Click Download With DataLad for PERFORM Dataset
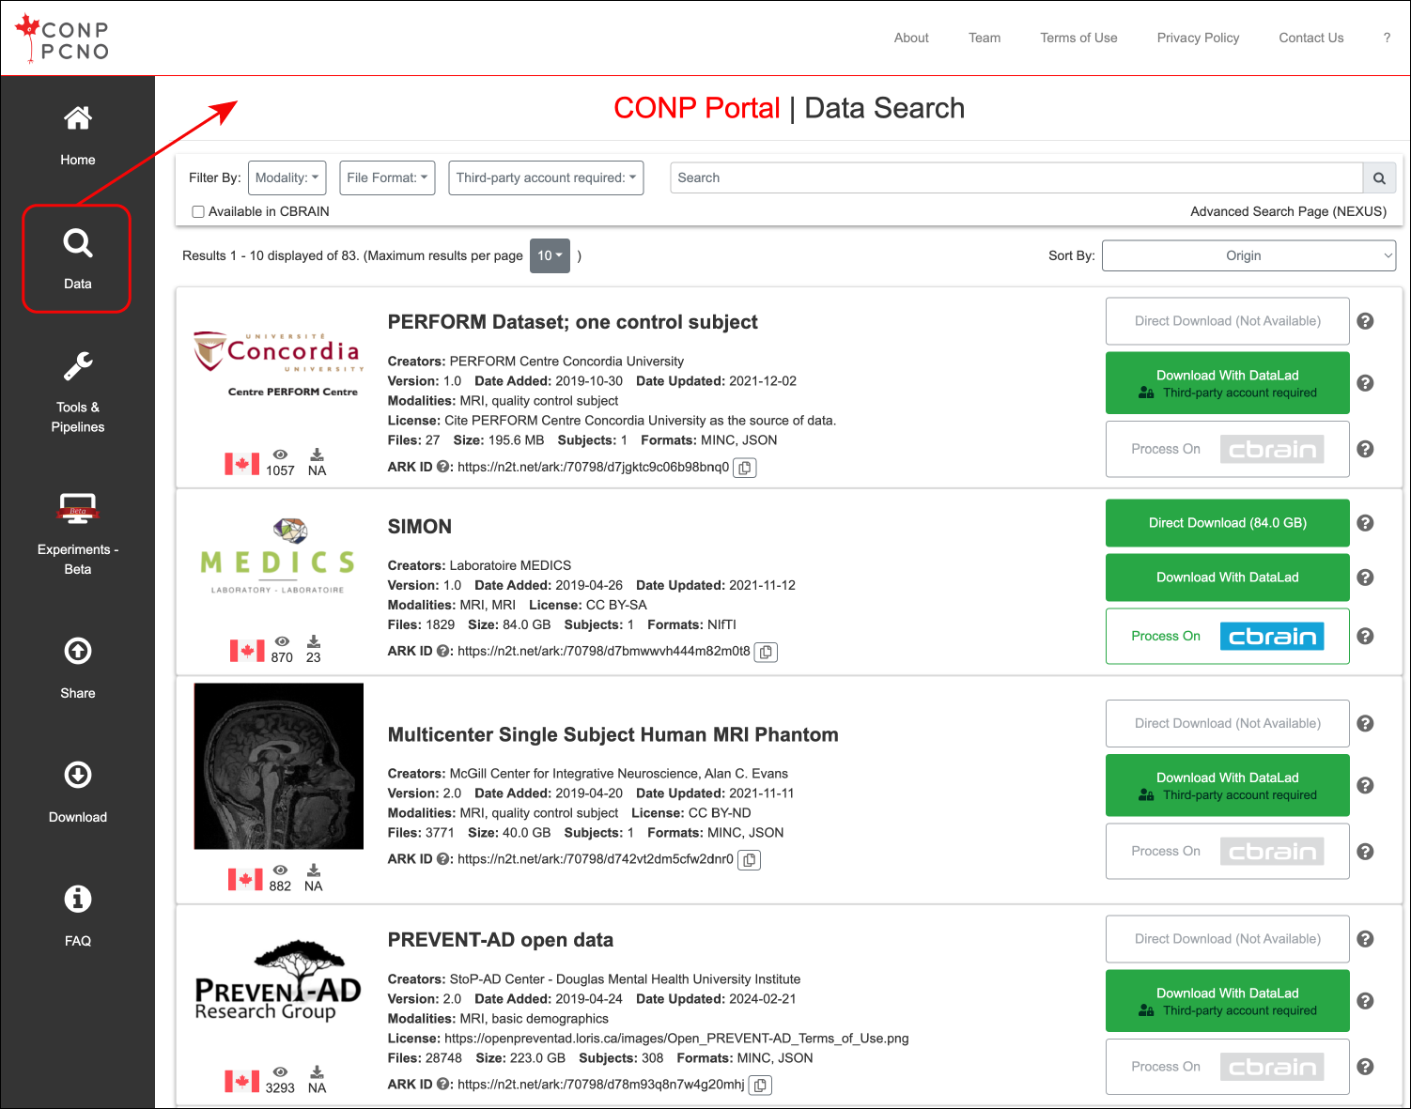The image size is (1411, 1109). pyautogui.click(x=1227, y=383)
